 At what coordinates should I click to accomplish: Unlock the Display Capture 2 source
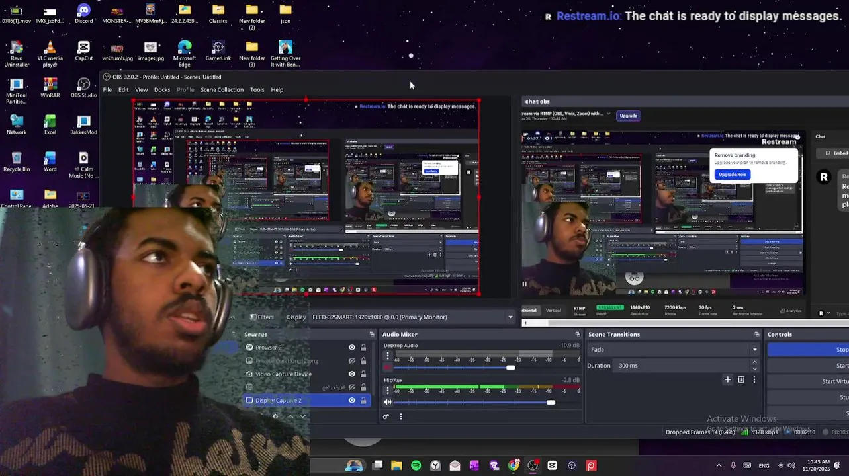(363, 400)
